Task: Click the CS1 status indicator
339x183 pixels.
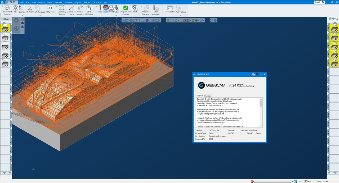Action: [x=301, y=181]
